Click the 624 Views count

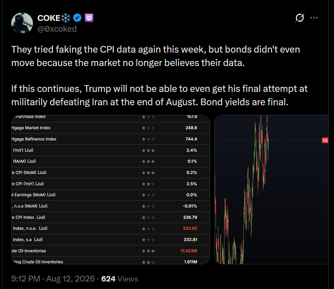[120, 279]
